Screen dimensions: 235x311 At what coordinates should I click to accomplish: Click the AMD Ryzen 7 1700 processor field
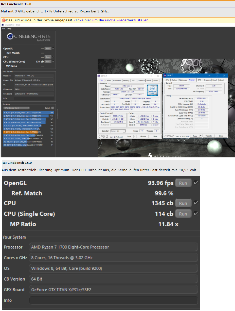114,247
